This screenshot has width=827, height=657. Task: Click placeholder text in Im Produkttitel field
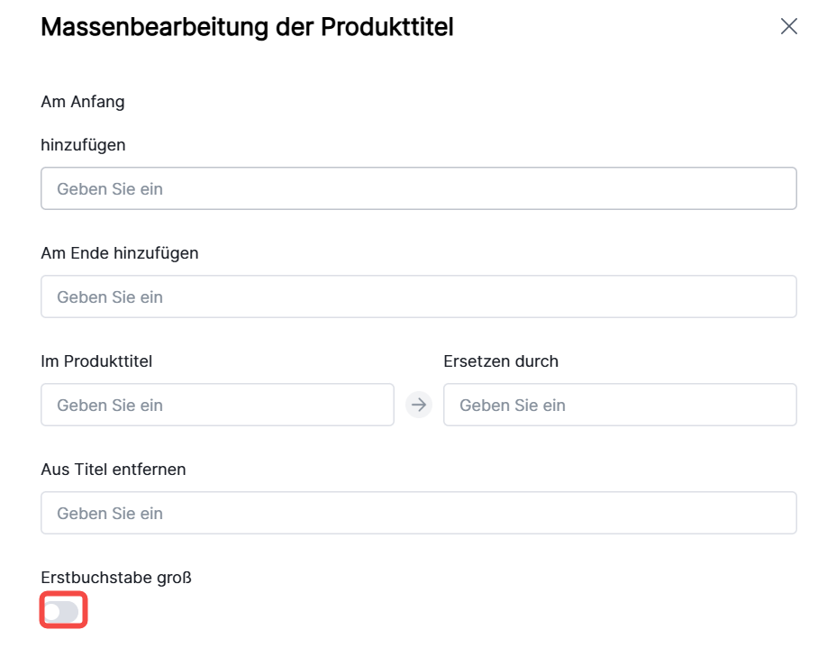point(110,406)
